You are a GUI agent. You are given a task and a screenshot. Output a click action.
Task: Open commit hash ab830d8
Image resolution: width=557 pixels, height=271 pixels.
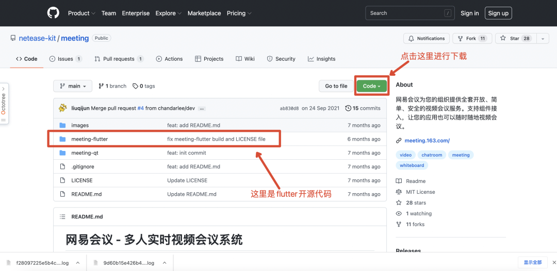click(x=289, y=108)
